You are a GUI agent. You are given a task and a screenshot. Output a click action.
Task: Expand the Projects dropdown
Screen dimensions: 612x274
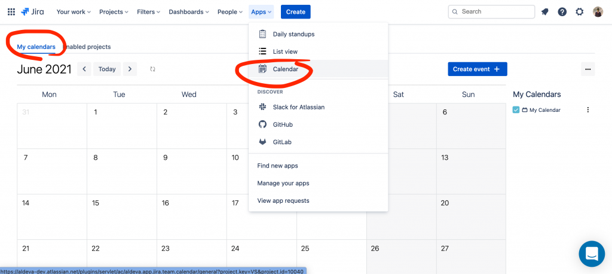pyautogui.click(x=114, y=12)
